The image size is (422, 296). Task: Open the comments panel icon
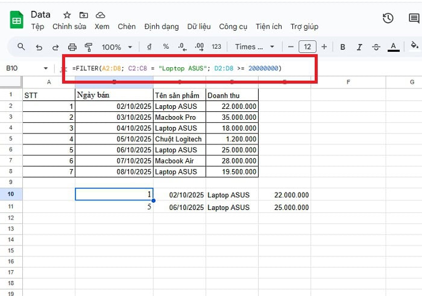414,18
